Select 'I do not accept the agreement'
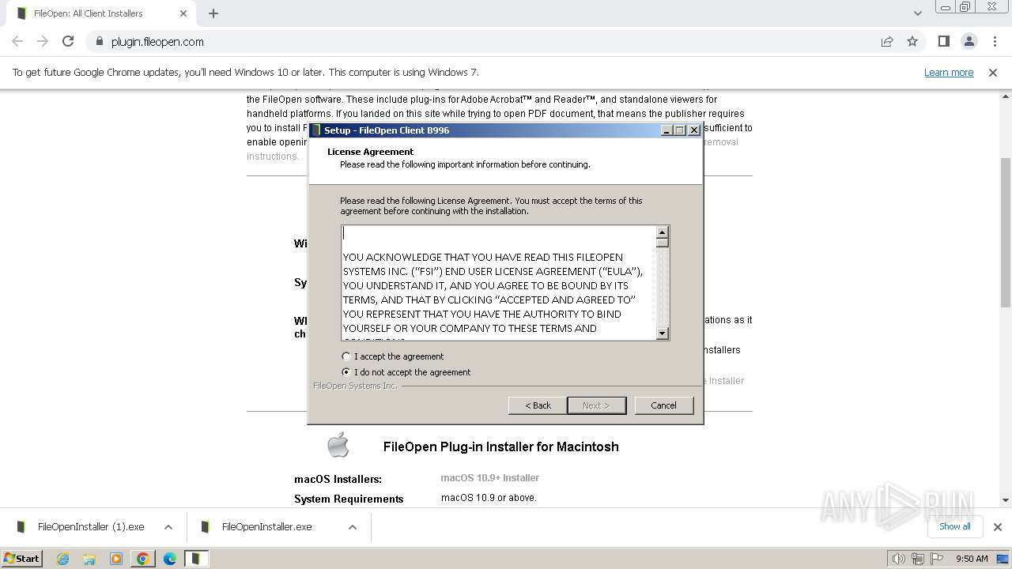The width and height of the screenshot is (1012, 569). [x=406, y=372]
